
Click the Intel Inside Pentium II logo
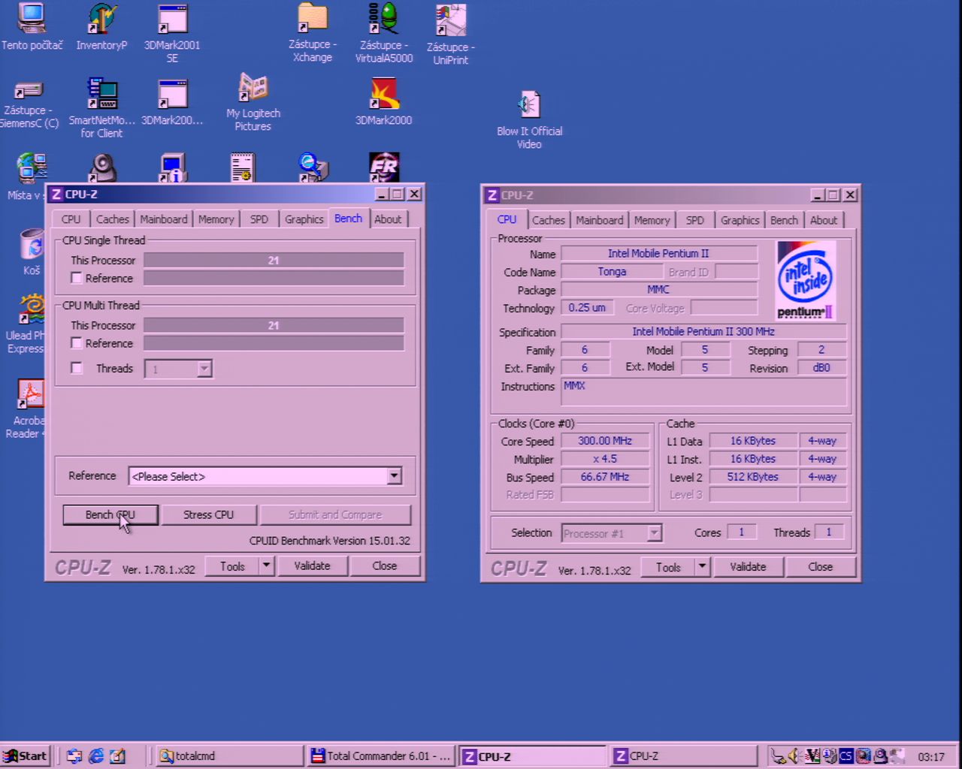click(x=805, y=281)
